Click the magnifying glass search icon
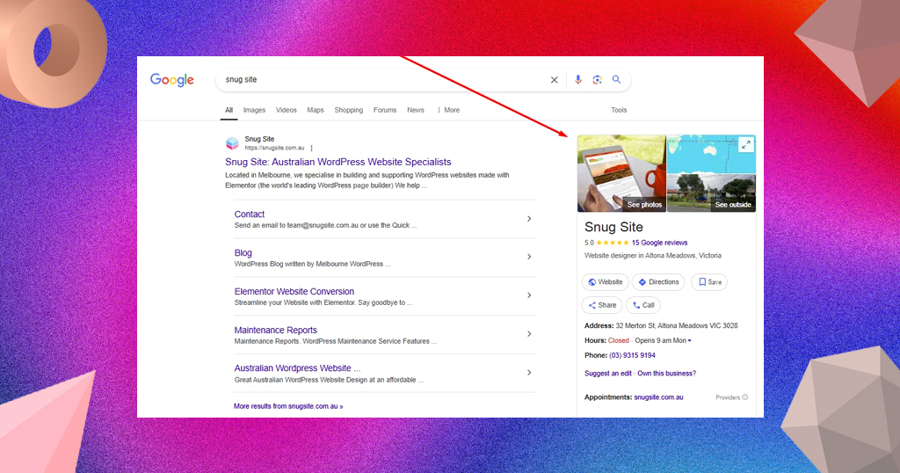The height and width of the screenshot is (473, 900). click(x=616, y=80)
